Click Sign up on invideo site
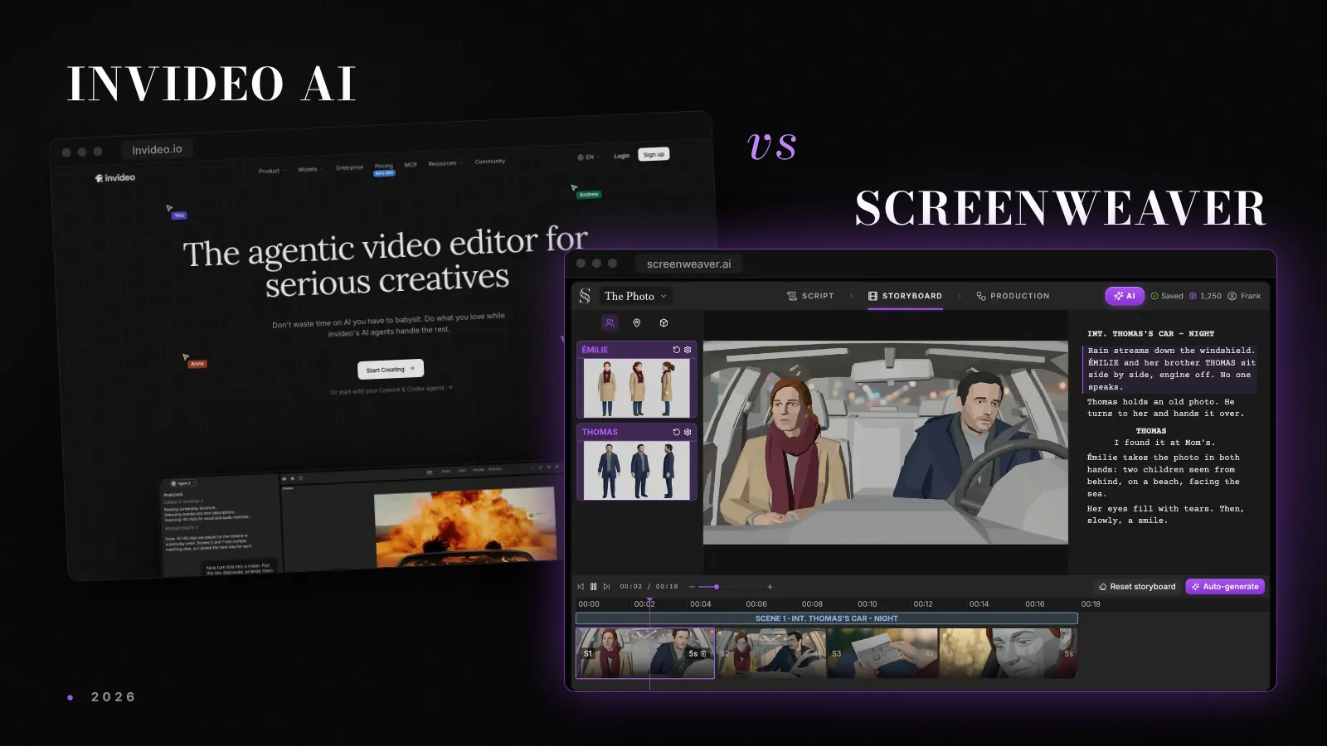The image size is (1327, 746). pyautogui.click(x=654, y=154)
